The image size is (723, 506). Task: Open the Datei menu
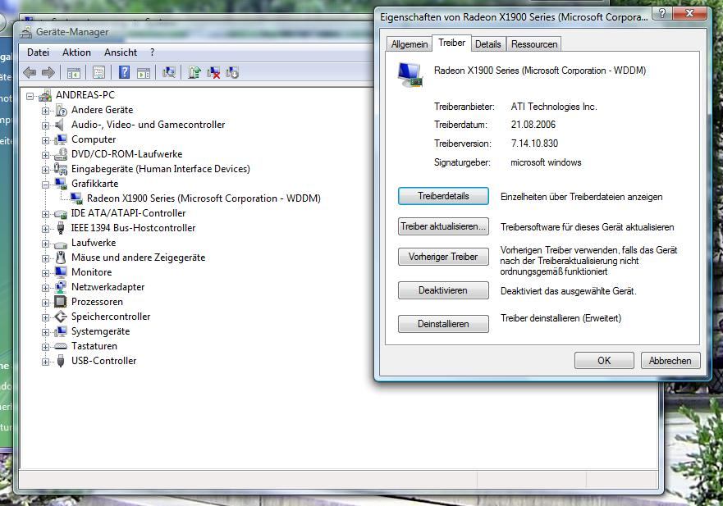38,52
